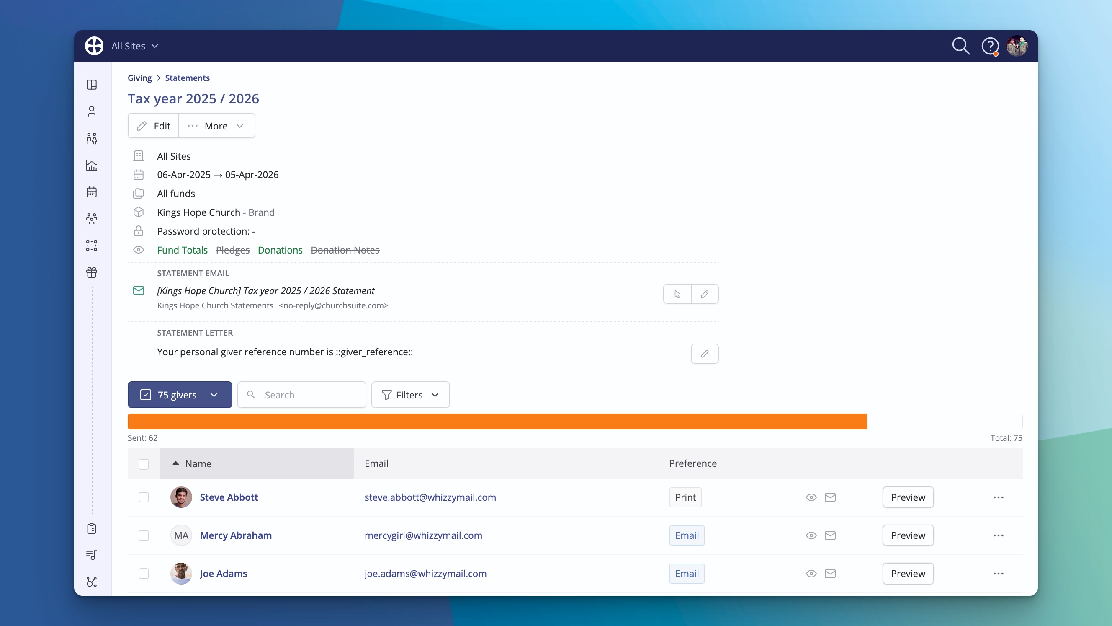This screenshot has height=626, width=1112.
Task: Open the Address Book person sidebar icon
Action: [x=92, y=111]
